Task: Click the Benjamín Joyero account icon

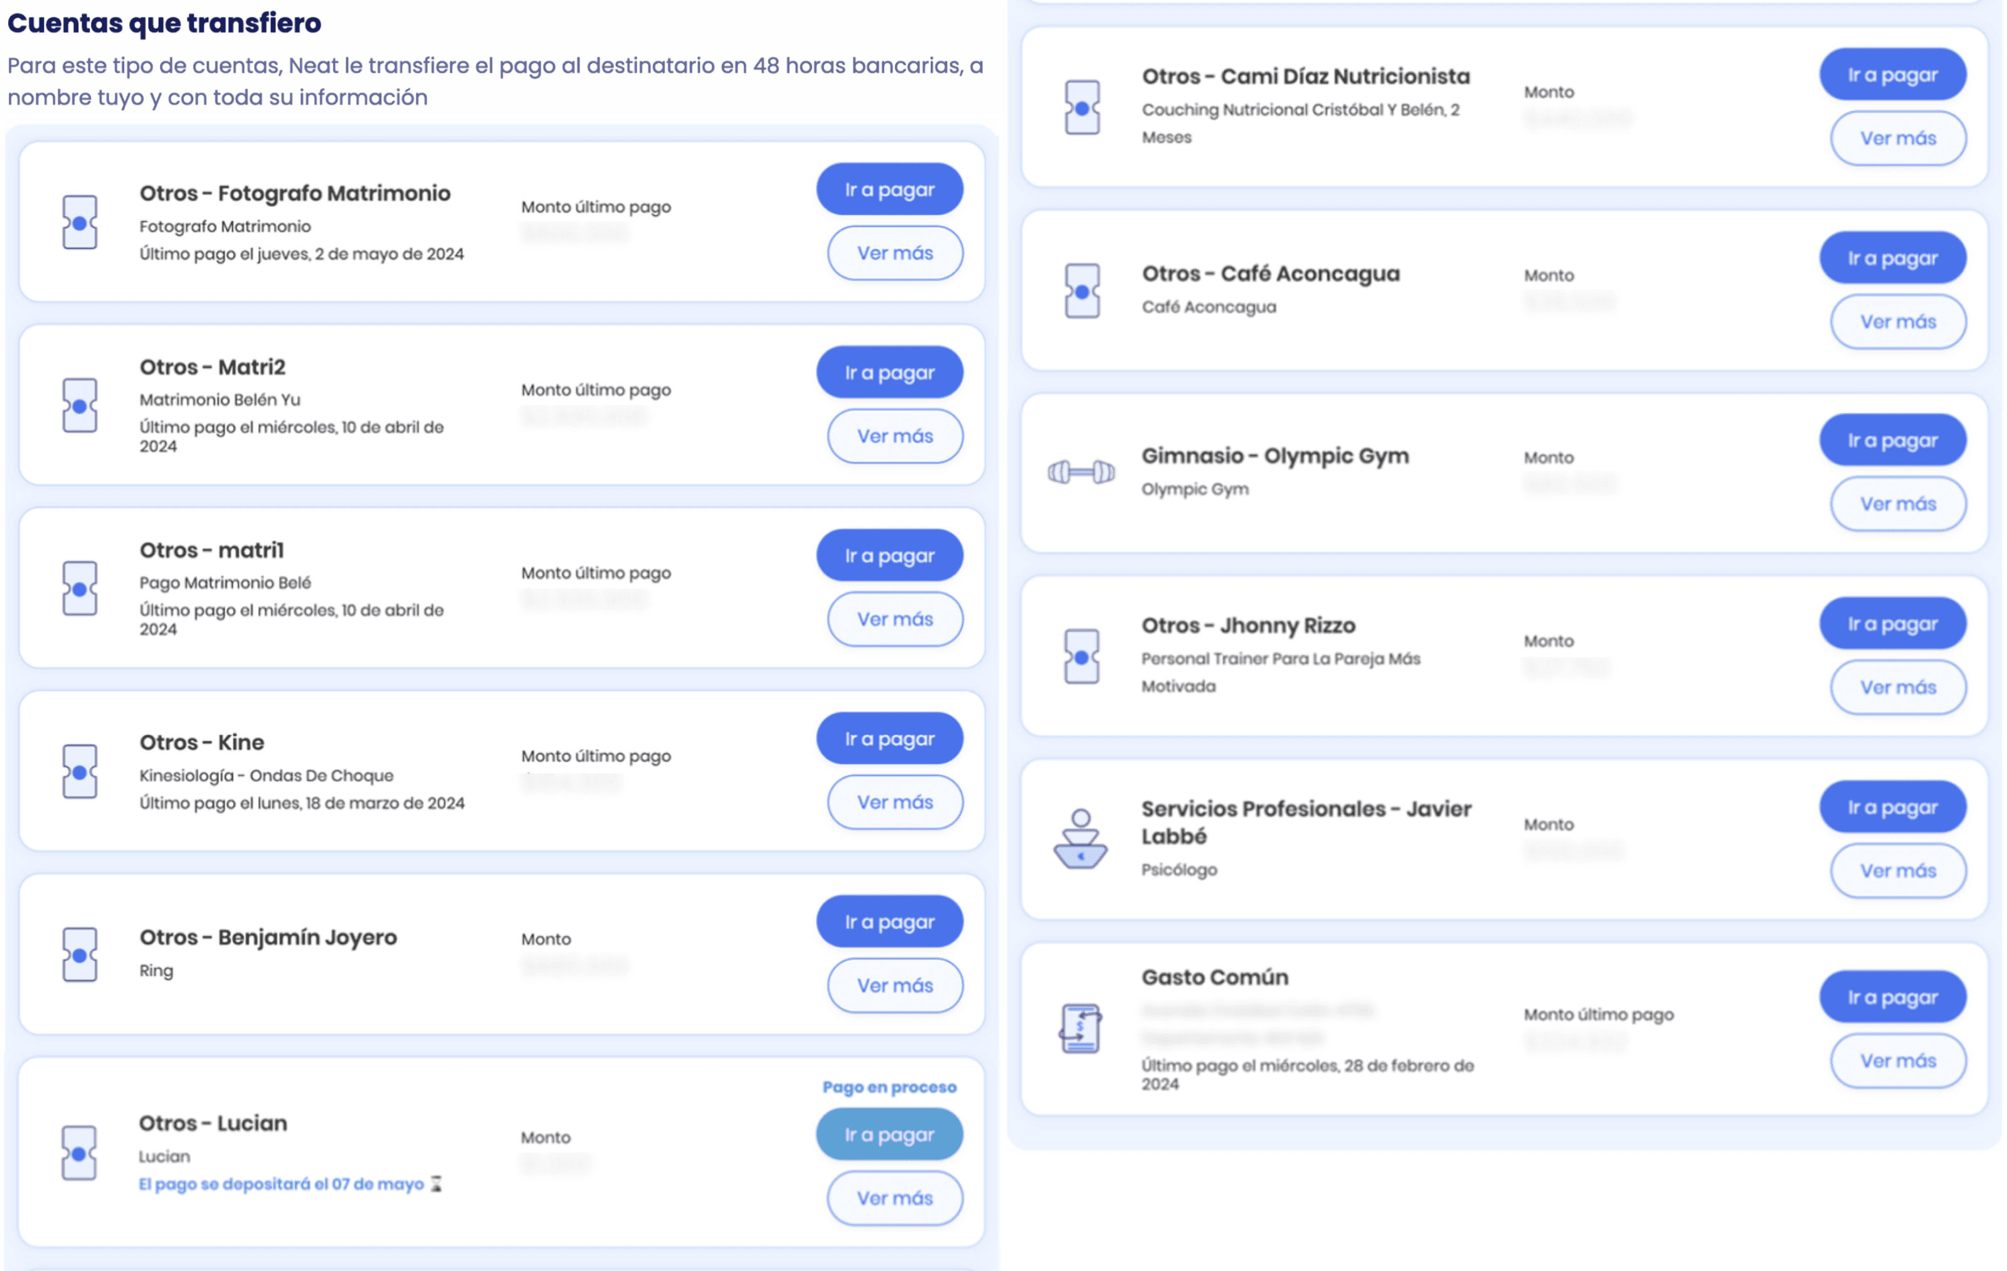Action: (80, 955)
